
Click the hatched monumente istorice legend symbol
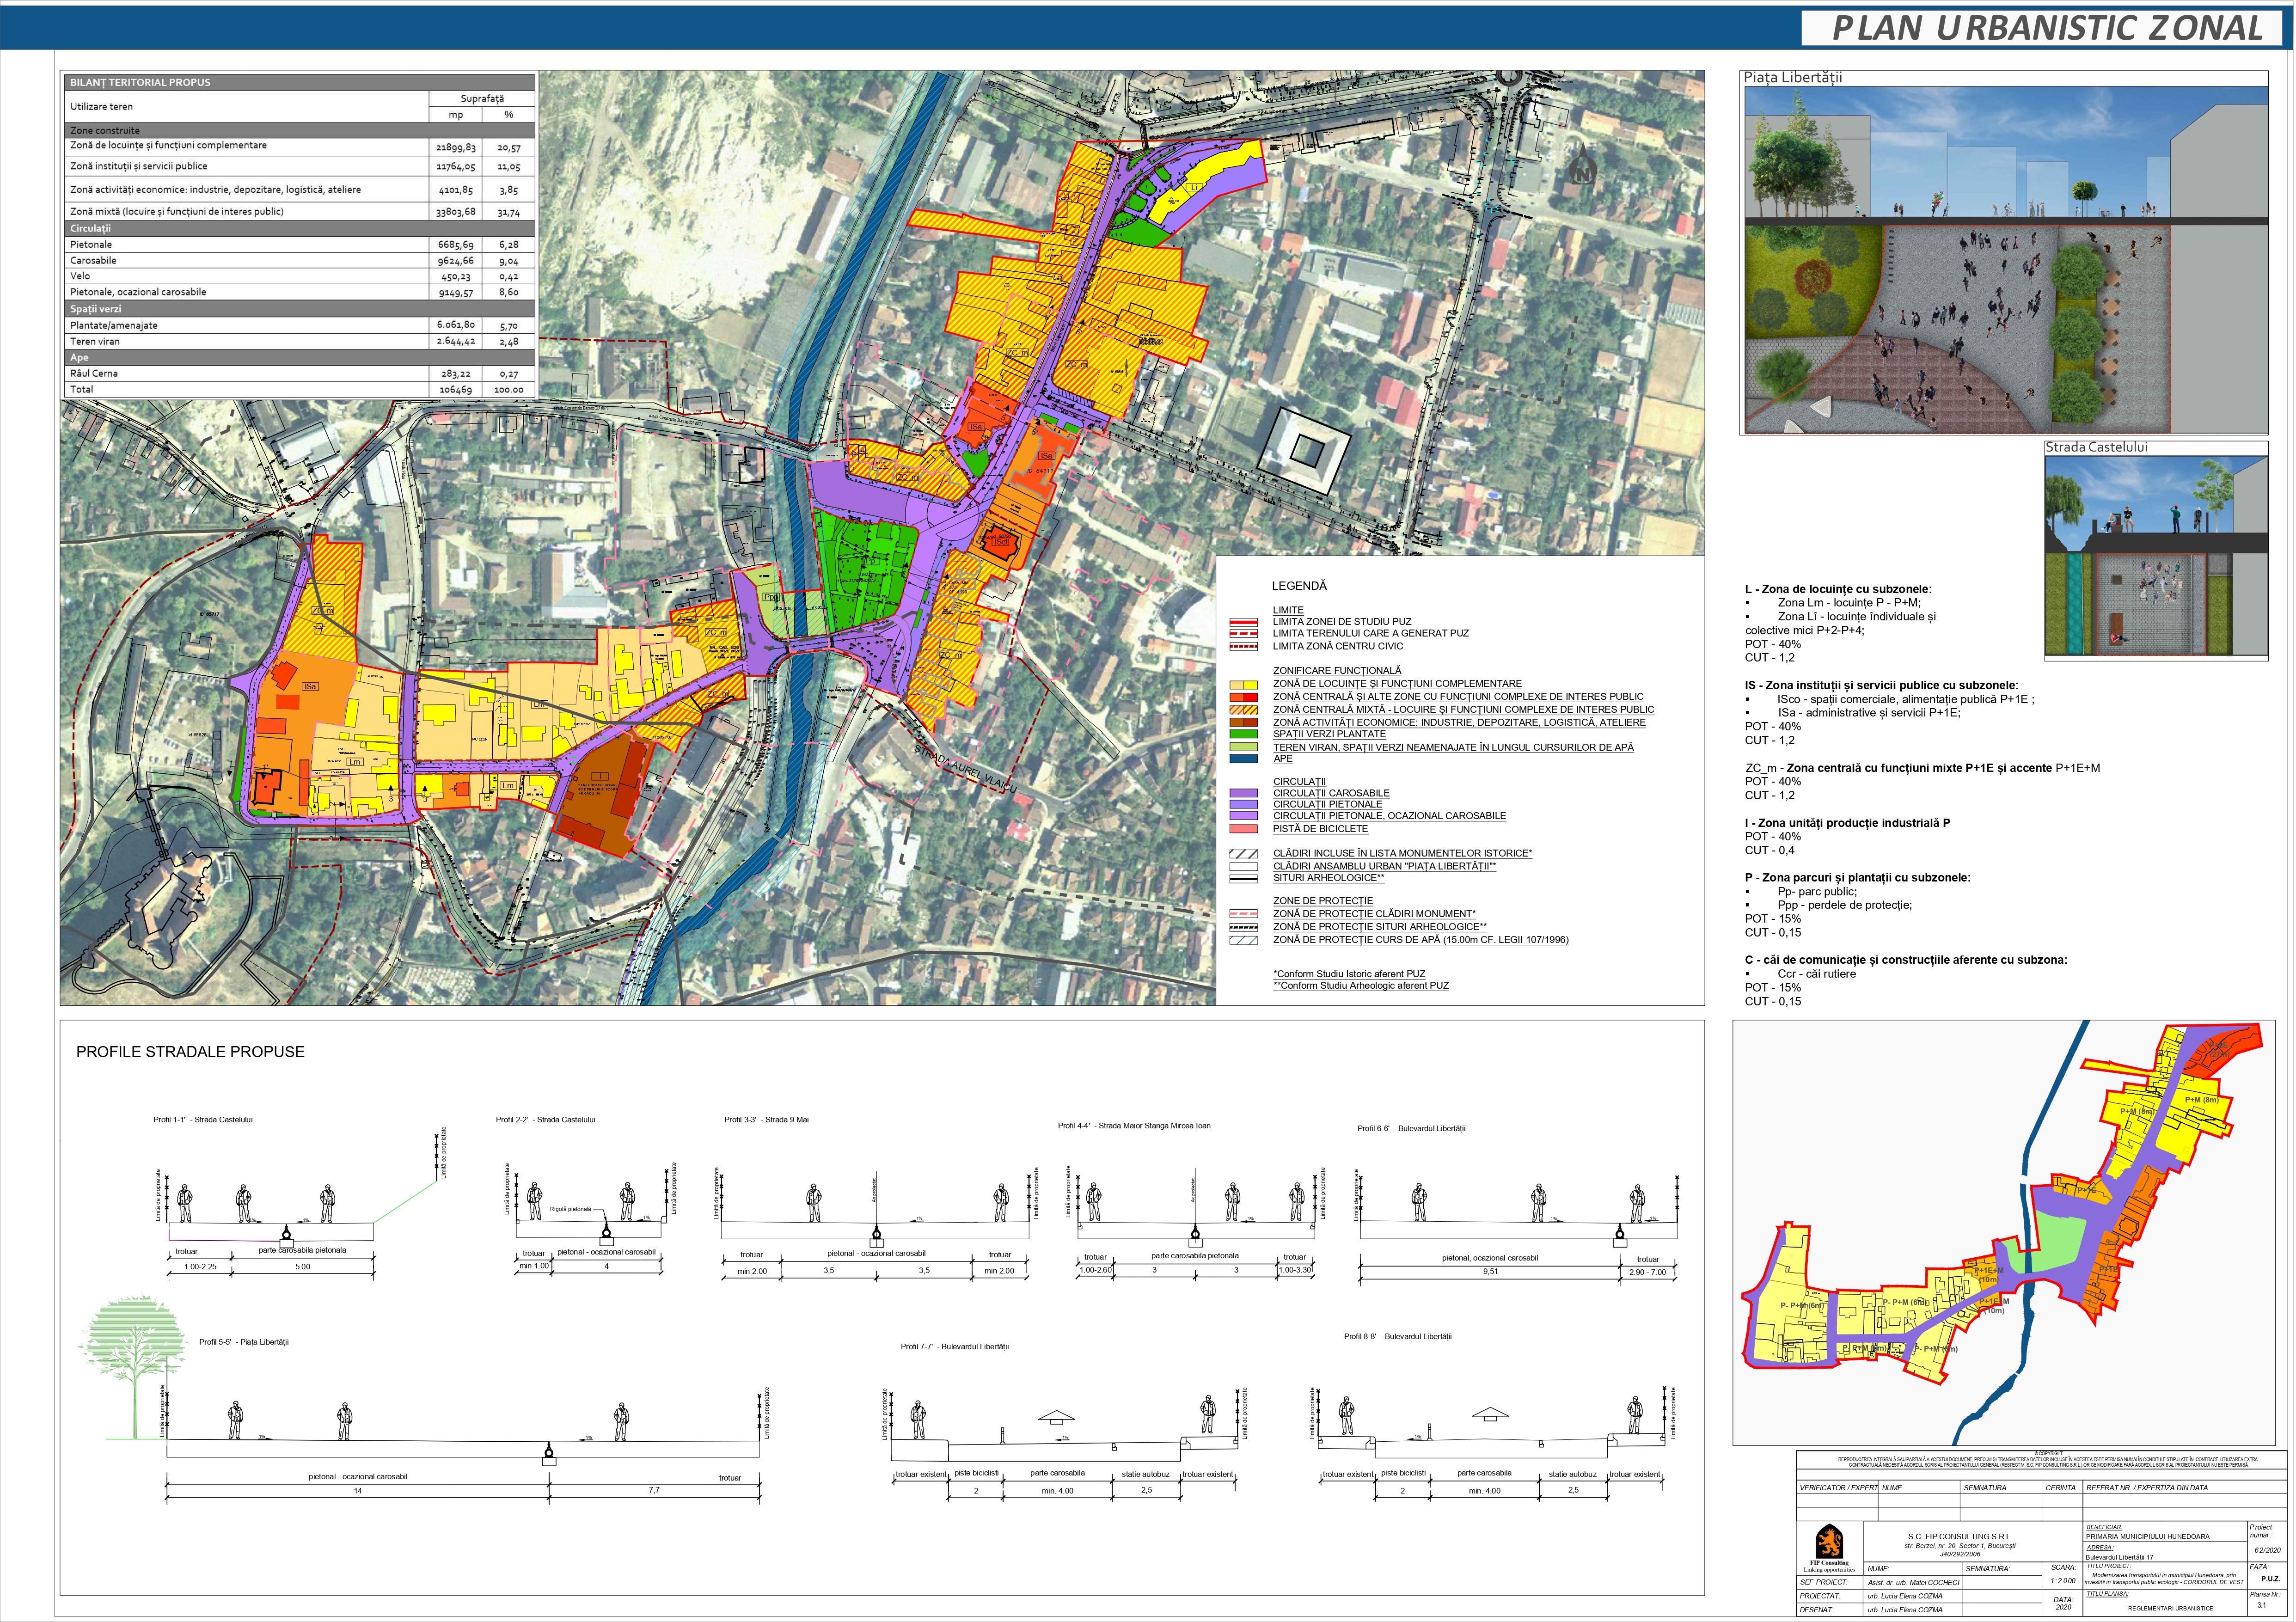(x=1243, y=854)
